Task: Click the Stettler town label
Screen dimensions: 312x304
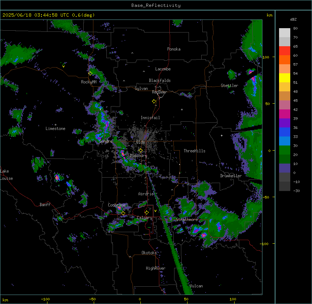Action: click(229, 86)
